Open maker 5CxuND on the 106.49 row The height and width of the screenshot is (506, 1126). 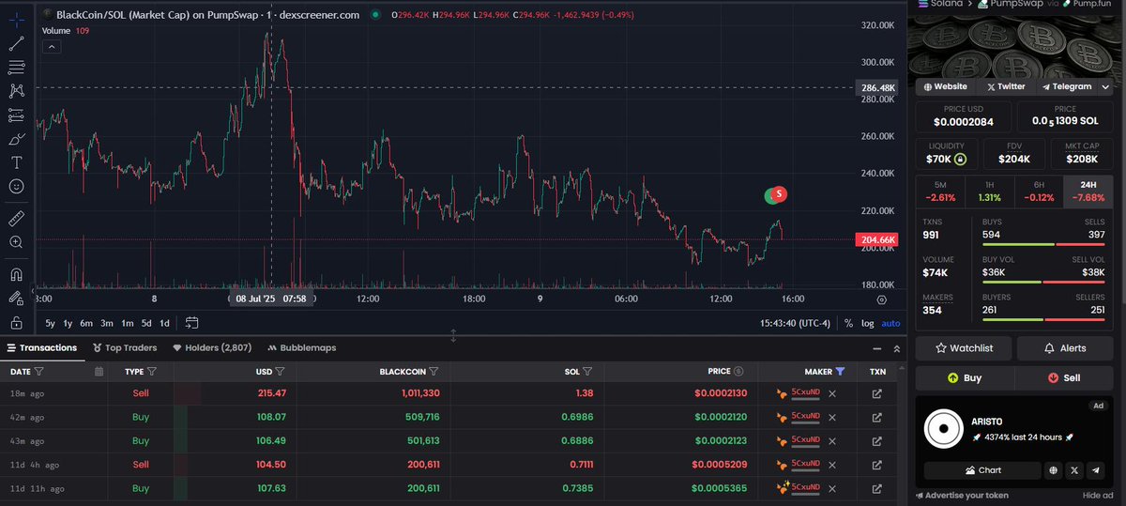806,439
